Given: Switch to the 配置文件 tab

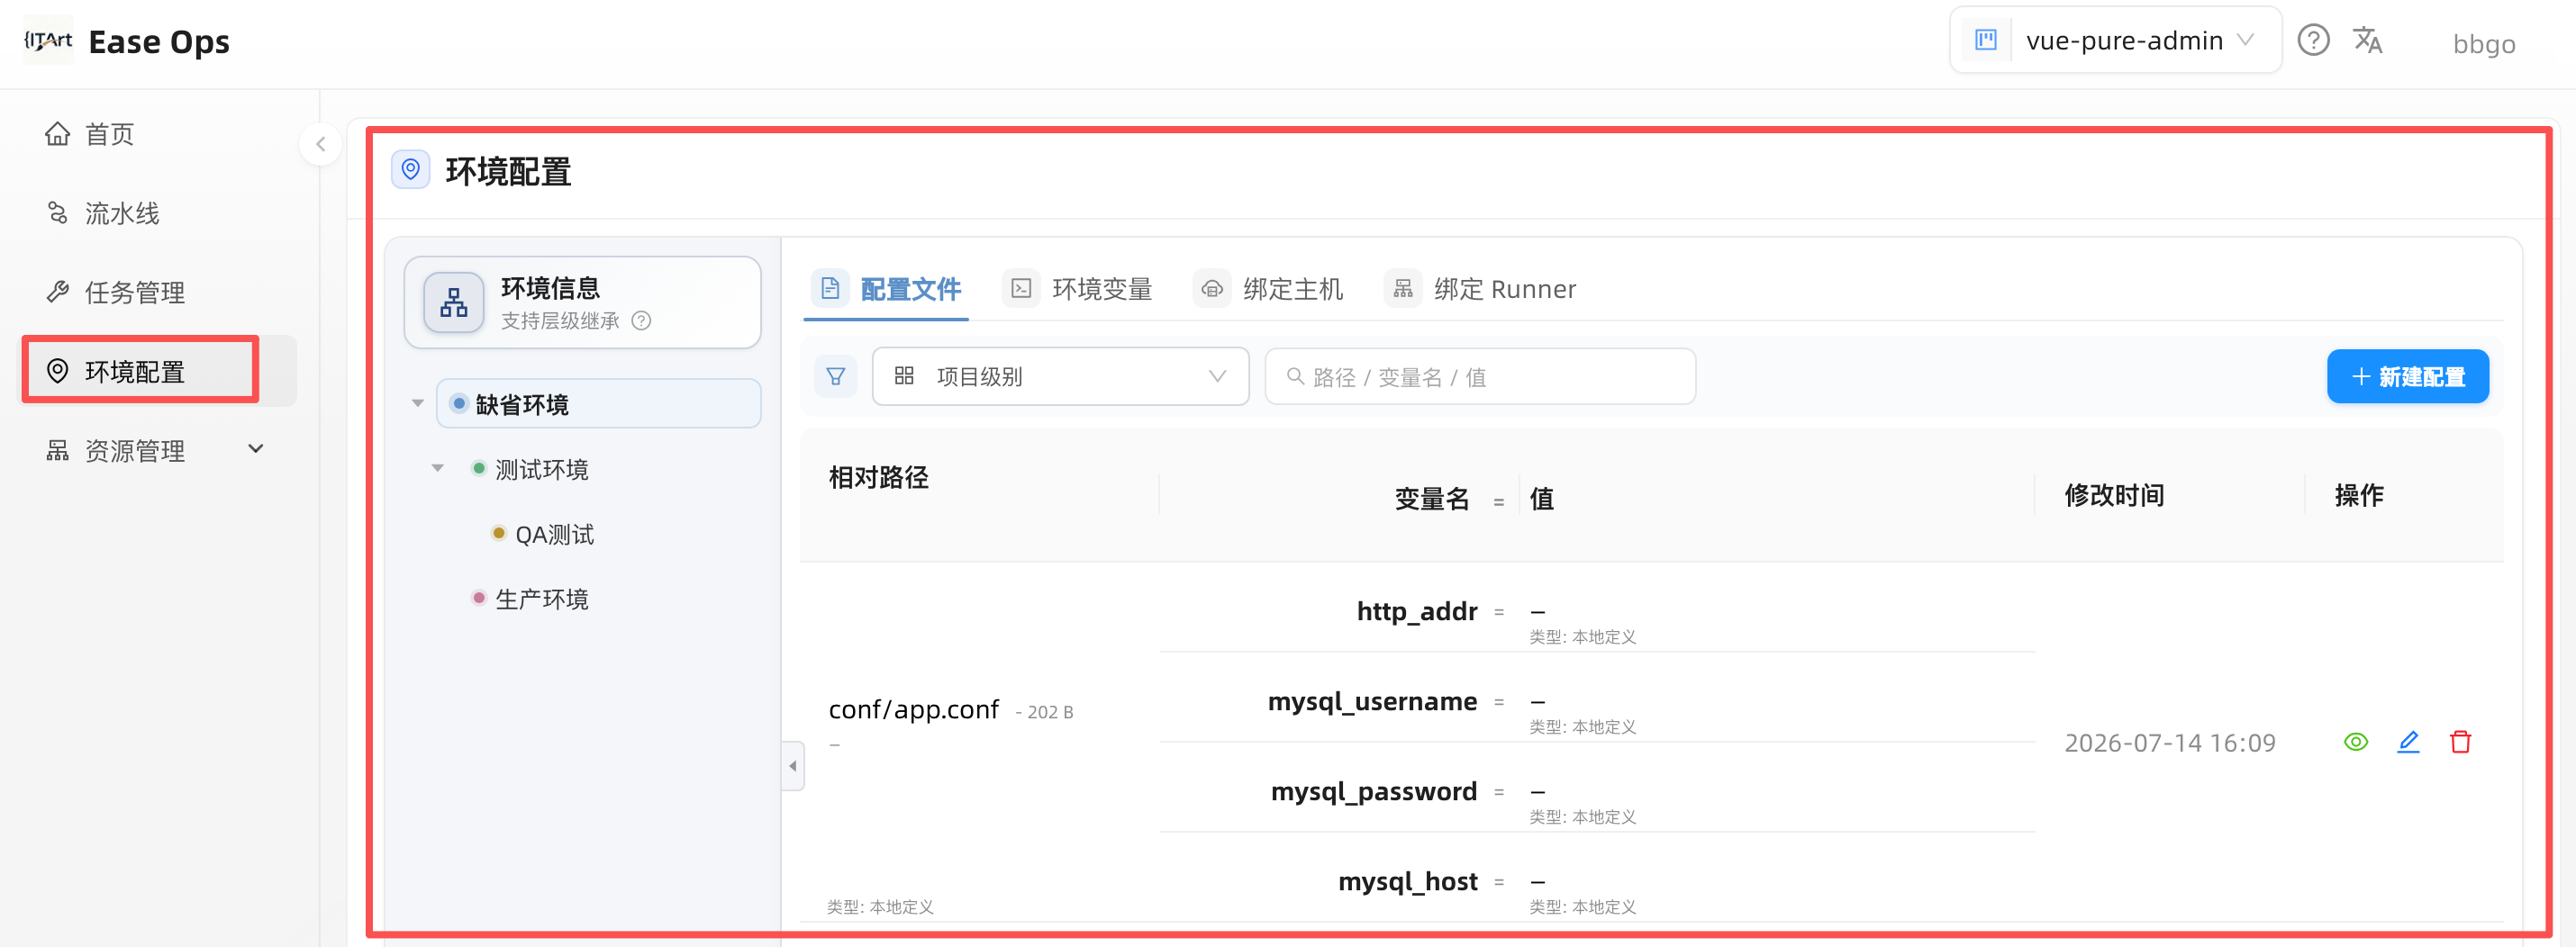Looking at the screenshot, I should [x=886, y=289].
